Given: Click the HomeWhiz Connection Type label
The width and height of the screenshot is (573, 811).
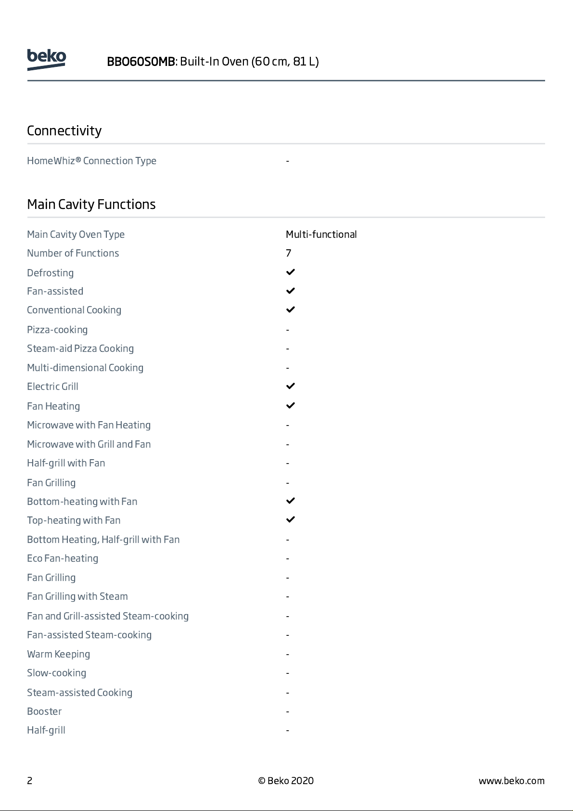Looking at the screenshot, I should pos(91,161).
